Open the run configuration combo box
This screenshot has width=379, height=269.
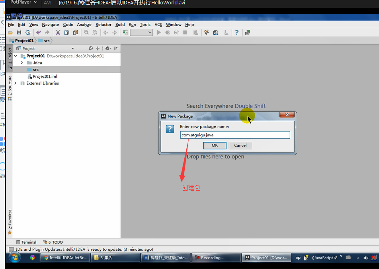[x=141, y=32]
